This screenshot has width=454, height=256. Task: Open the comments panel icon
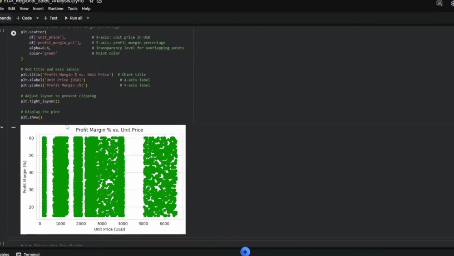pyautogui.click(x=439, y=4)
